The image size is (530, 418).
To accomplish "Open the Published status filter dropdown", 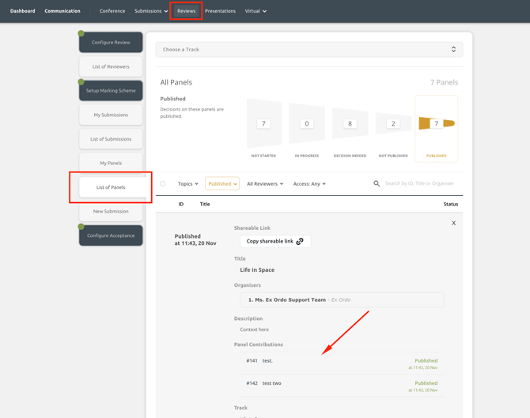I will click(x=221, y=183).
